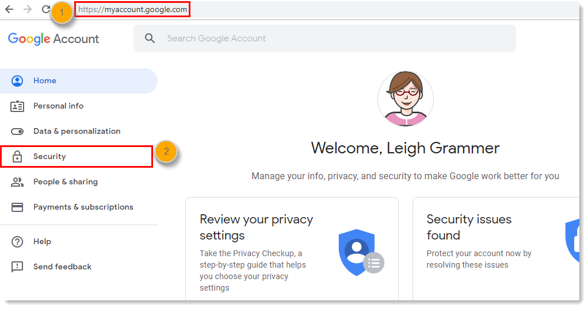Click the Security padlock icon
588x309 pixels.
click(x=17, y=157)
